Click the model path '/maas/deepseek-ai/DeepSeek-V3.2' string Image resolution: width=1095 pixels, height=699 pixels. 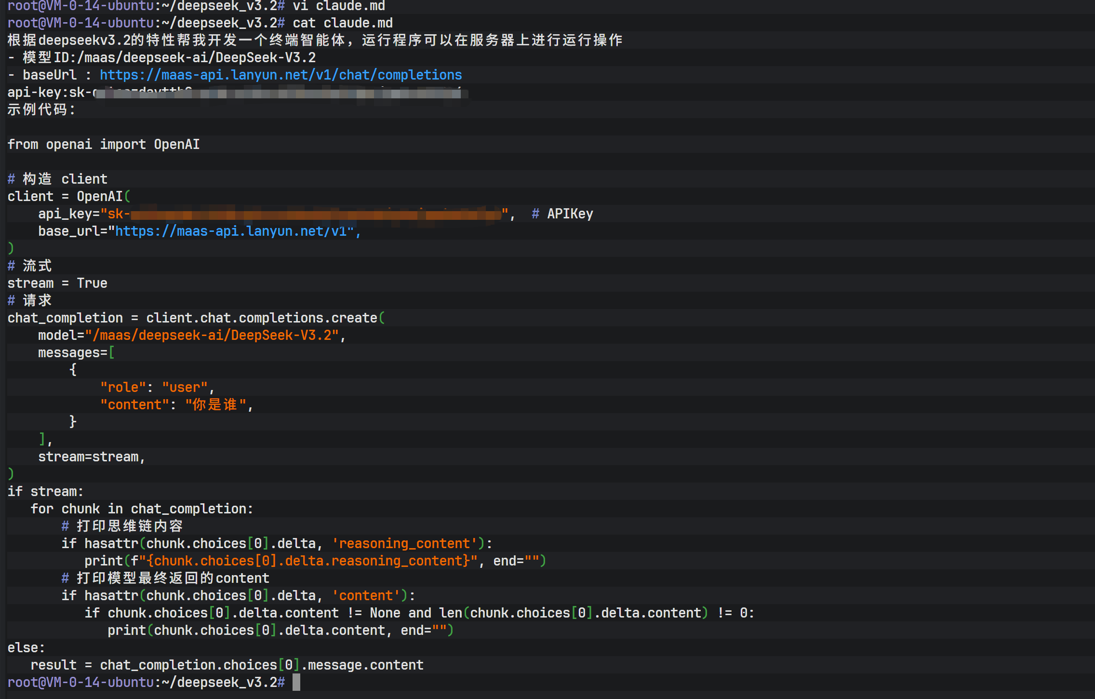coord(212,336)
